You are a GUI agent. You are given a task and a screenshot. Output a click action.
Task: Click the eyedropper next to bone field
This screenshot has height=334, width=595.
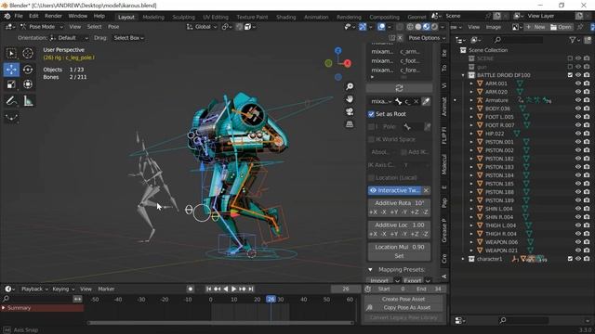(x=426, y=101)
